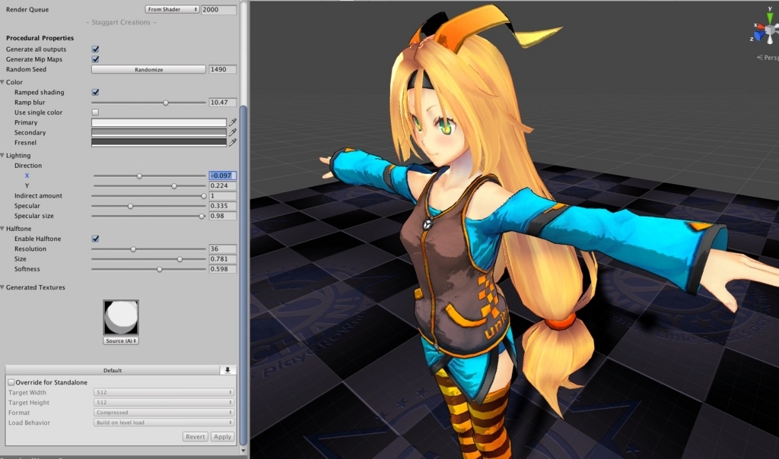This screenshot has width=779, height=459.
Task: Open the Format Compressed dropdown
Action: pos(164,413)
